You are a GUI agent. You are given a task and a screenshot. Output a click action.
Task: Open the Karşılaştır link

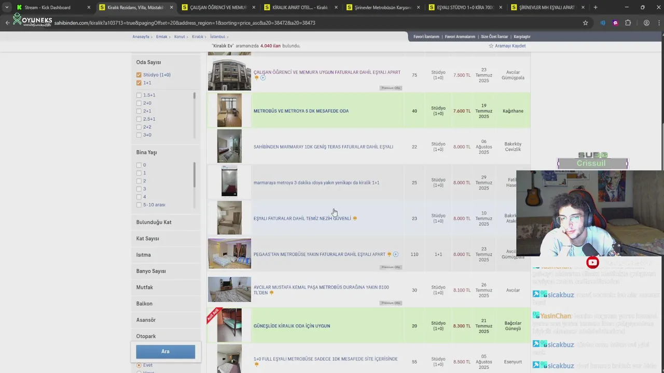pos(522,37)
